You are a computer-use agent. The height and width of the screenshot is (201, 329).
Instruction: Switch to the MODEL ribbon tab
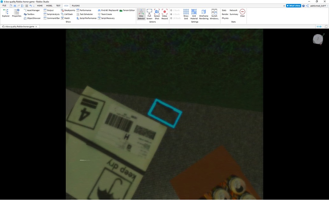coord(49,5)
